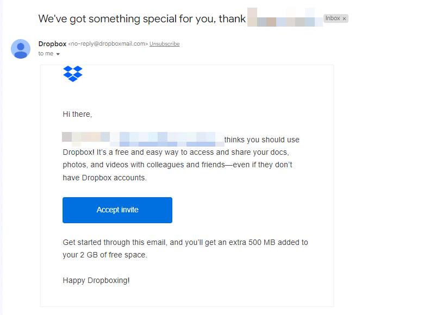Image resolution: width=442 pixels, height=315 pixels.
Task: Expand recipient details arrow next to "to me"
Action: coord(58,54)
